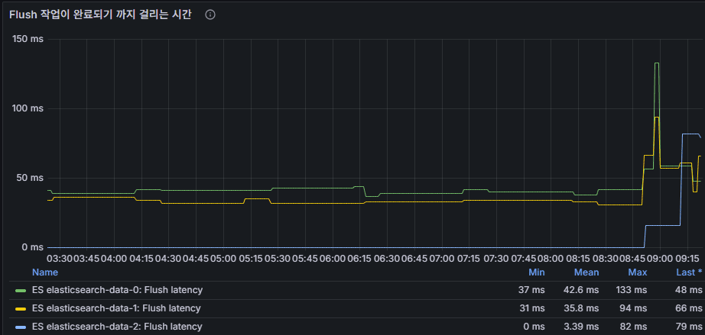Click the 150 ms y-axis label

28,39
